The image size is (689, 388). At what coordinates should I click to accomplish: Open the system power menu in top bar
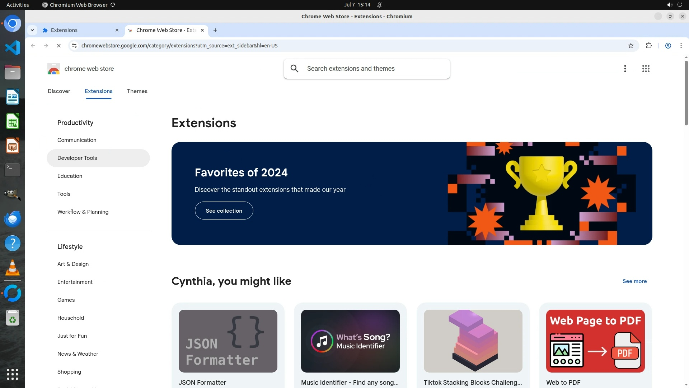tap(680, 5)
